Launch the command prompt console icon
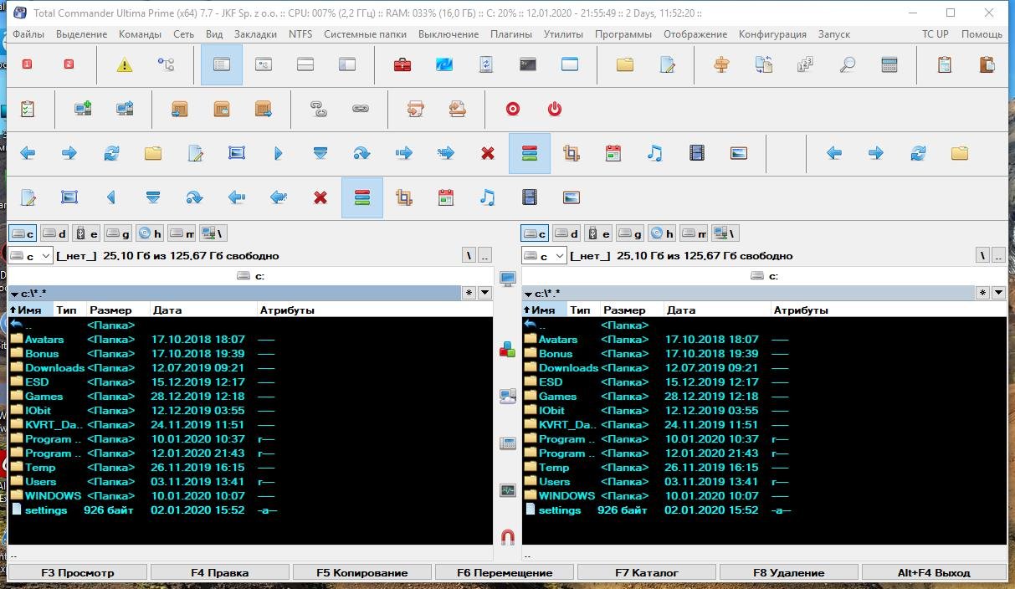The image size is (1015, 589). pyautogui.click(x=528, y=65)
